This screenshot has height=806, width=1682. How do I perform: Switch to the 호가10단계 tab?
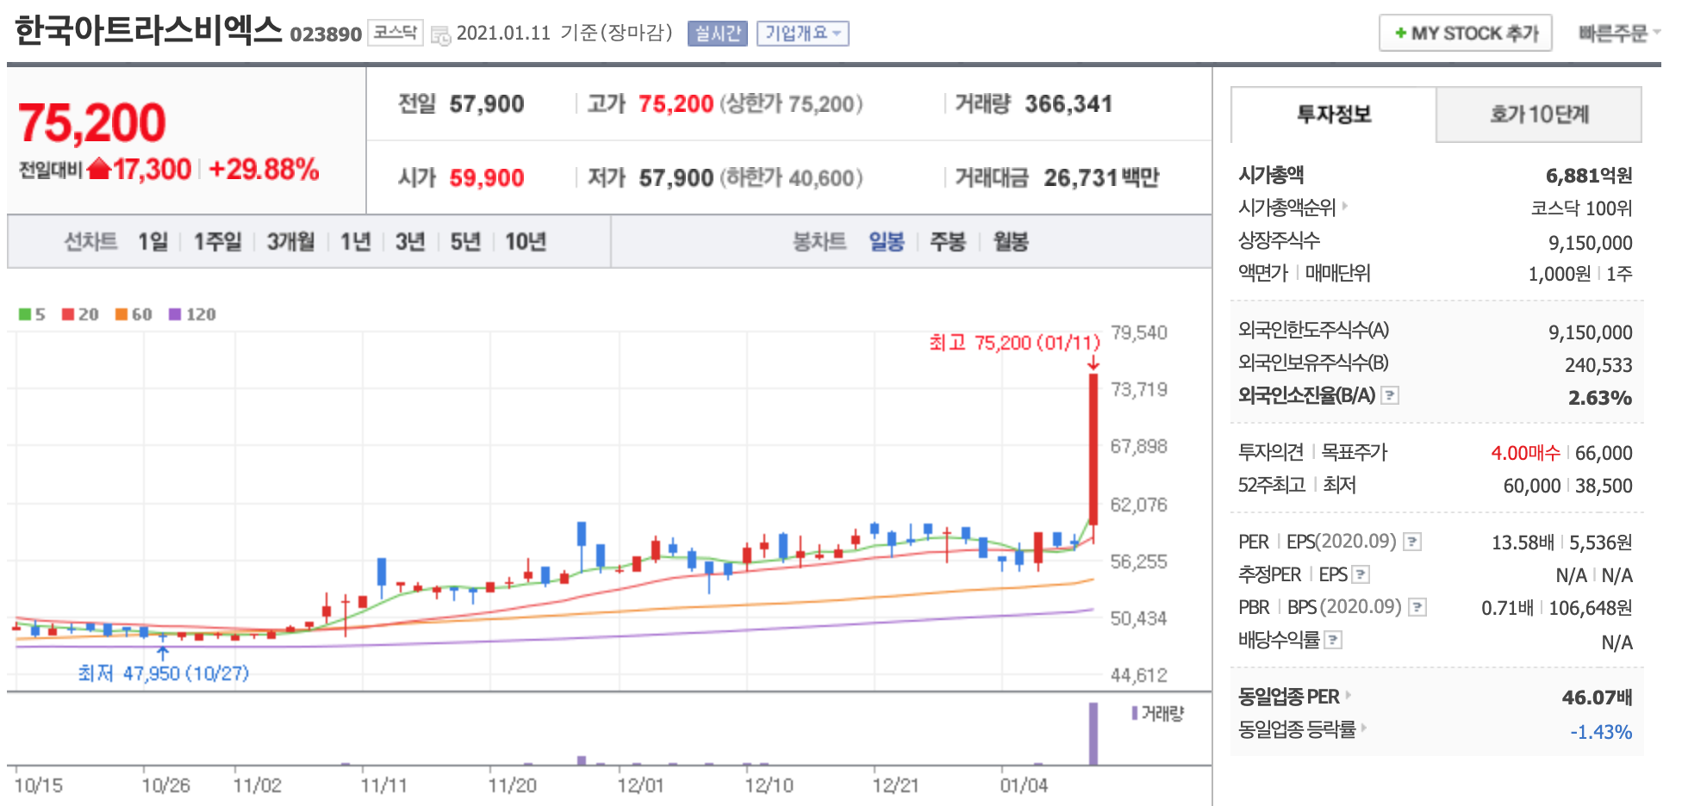(1539, 115)
